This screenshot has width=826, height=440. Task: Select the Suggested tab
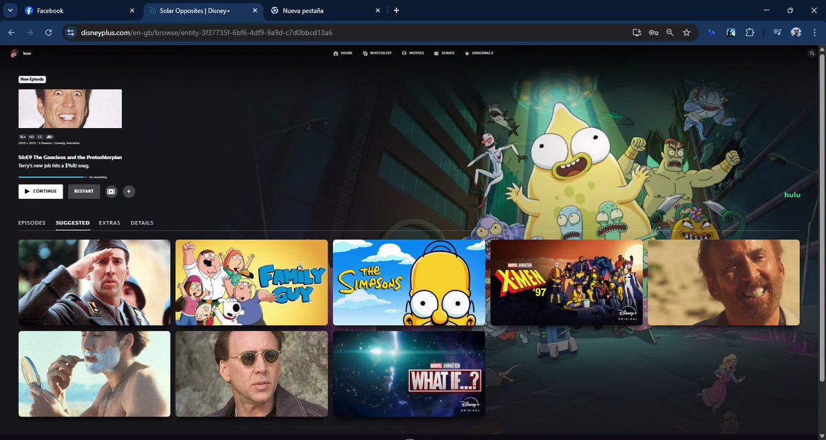[x=72, y=223]
